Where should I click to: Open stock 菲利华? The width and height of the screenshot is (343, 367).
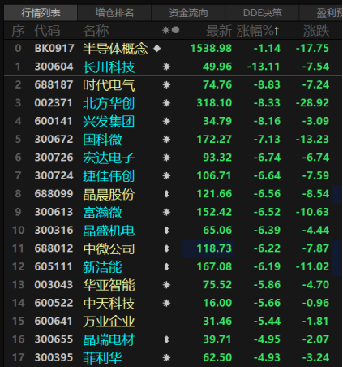point(102,358)
